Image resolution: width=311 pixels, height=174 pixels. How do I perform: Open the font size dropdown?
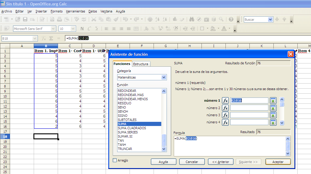point(73,28)
